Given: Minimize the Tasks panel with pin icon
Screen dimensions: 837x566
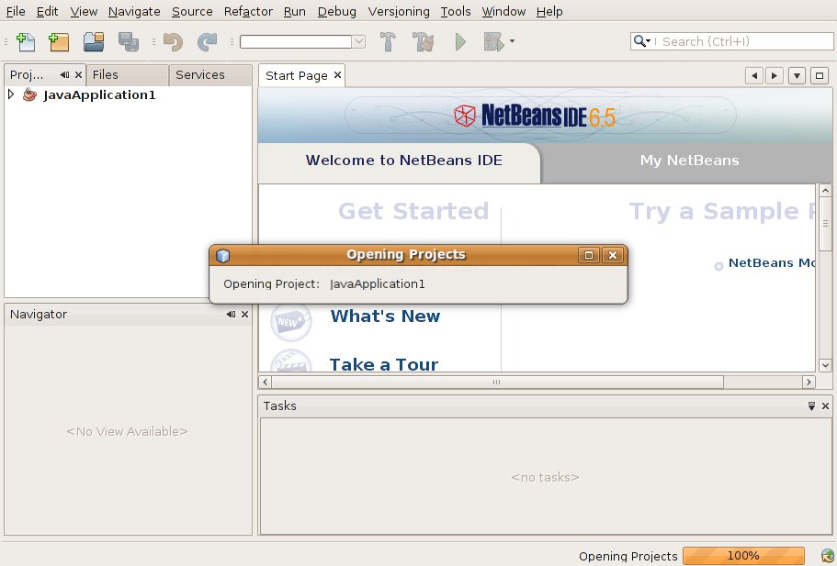Looking at the screenshot, I should pos(811,405).
